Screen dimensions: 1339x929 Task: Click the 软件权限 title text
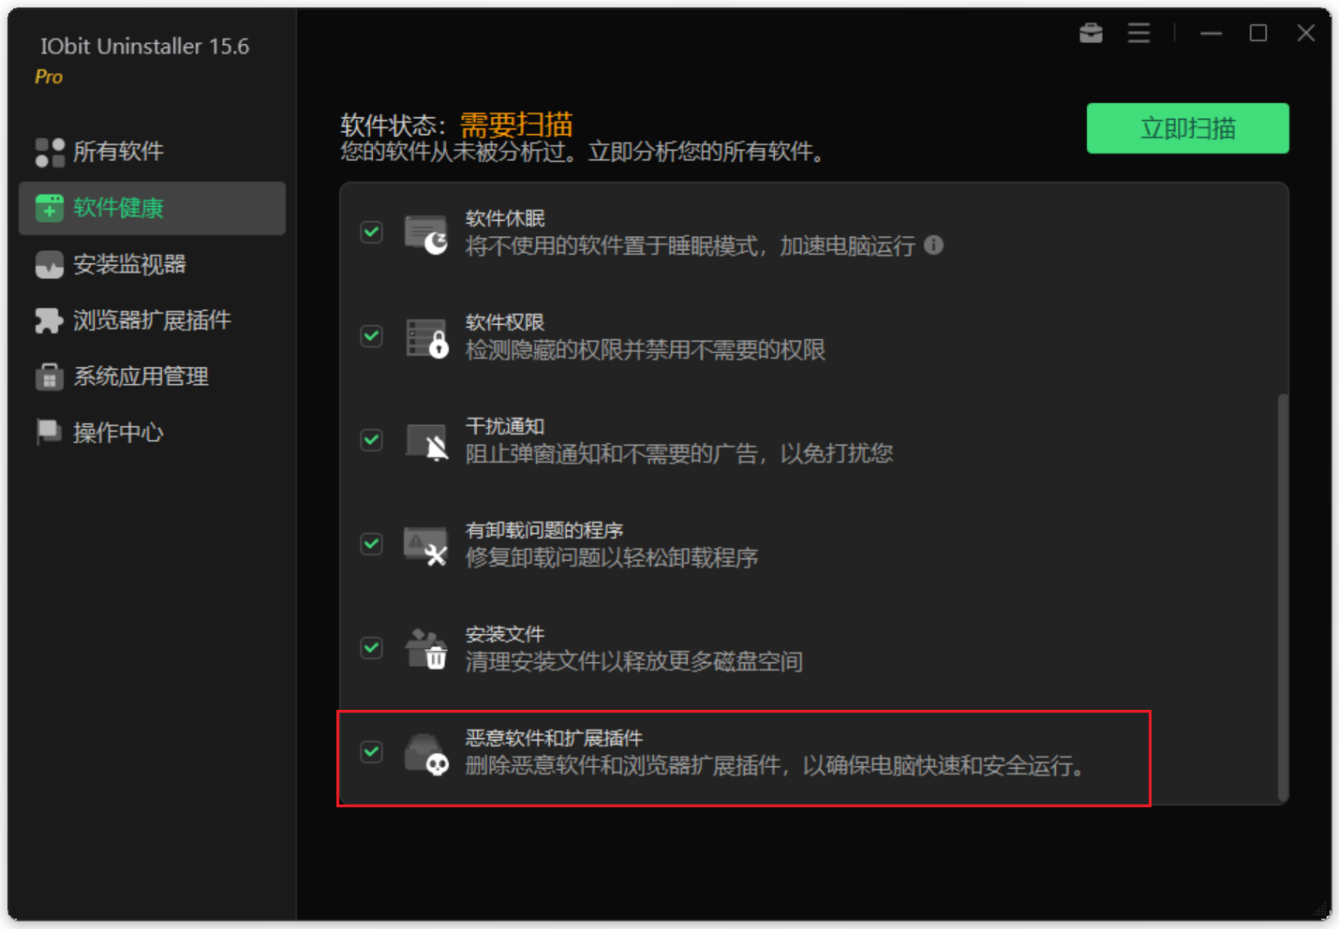click(505, 322)
